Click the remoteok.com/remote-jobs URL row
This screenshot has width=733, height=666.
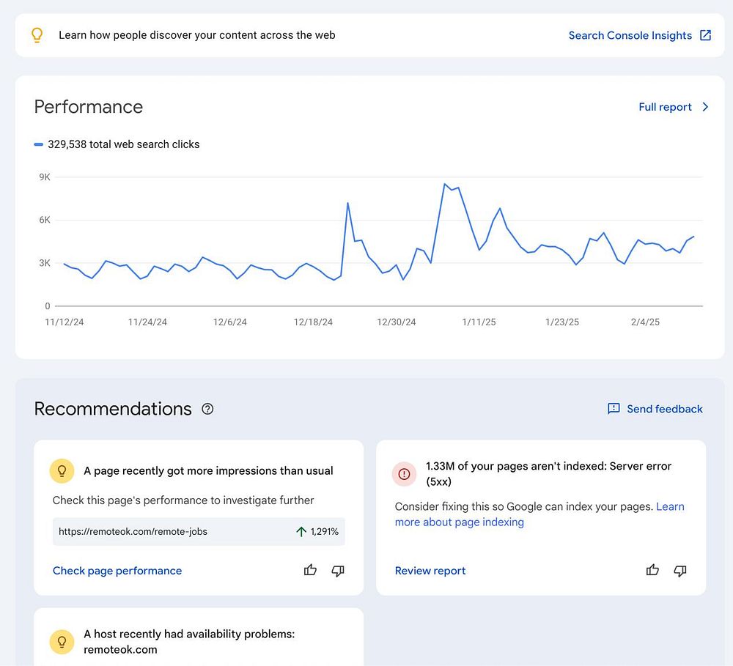pos(198,531)
